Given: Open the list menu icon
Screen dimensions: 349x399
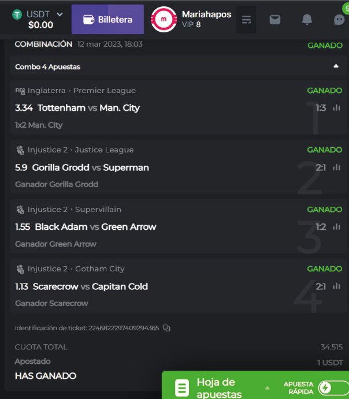Looking at the screenshot, I should point(247,20).
